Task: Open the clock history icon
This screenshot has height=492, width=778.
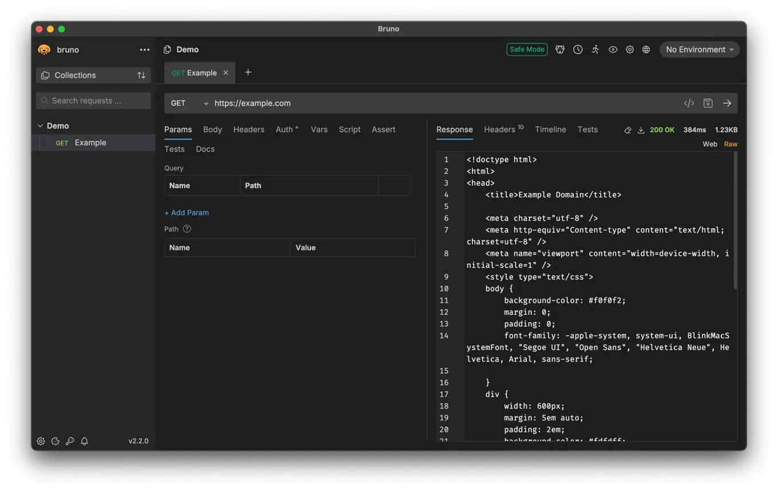Action: pyautogui.click(x=578, y=50)
